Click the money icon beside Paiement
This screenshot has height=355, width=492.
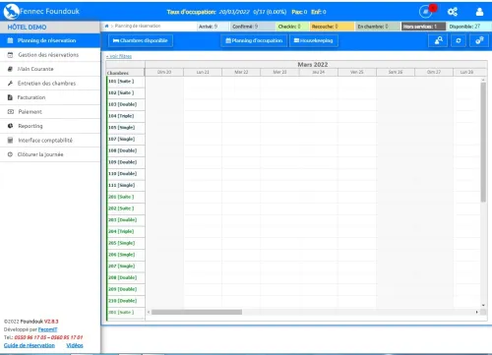click(10, 112)
